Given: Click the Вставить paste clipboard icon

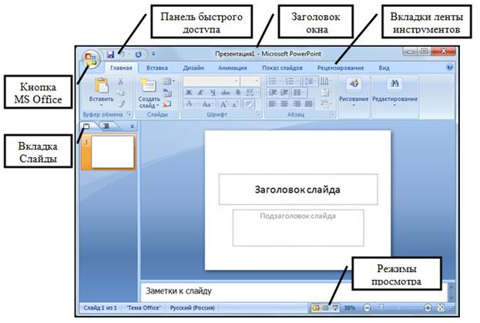Looking at the screenshot, I should [x=102, y=85].
